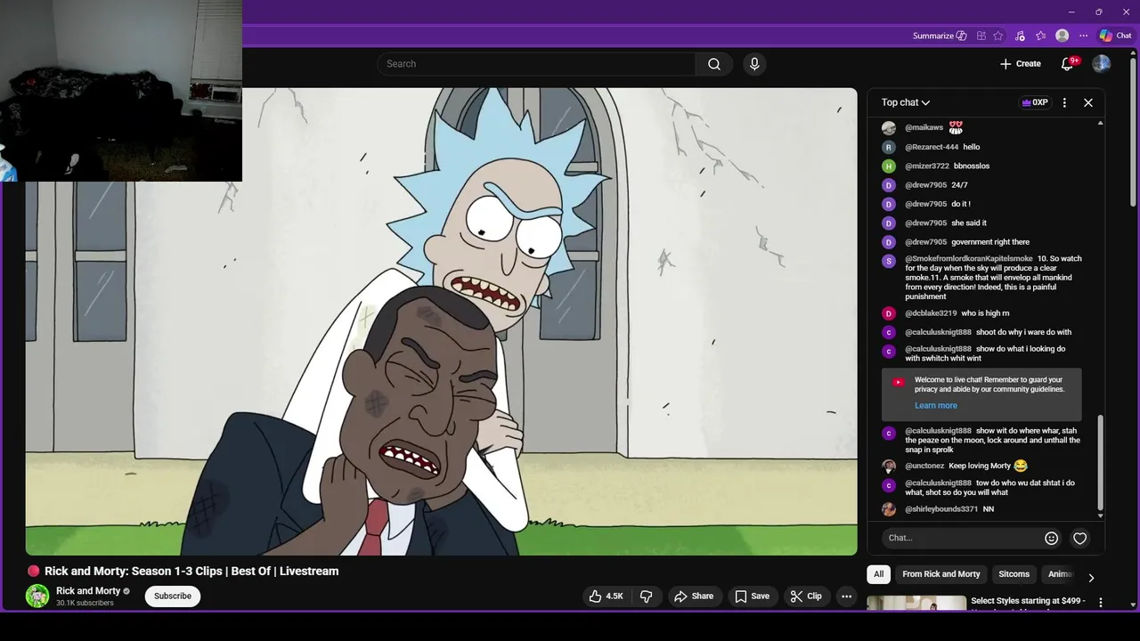Select the partially visible Animation chip

coord(1060,574)
